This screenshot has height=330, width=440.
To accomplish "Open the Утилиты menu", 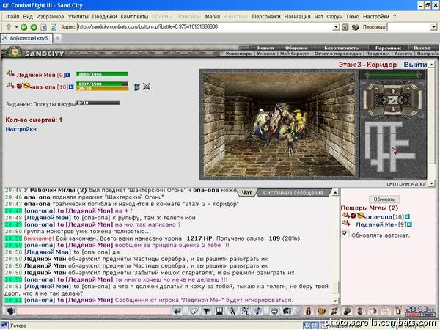I will pyautogui.click(x=78, y=17).
